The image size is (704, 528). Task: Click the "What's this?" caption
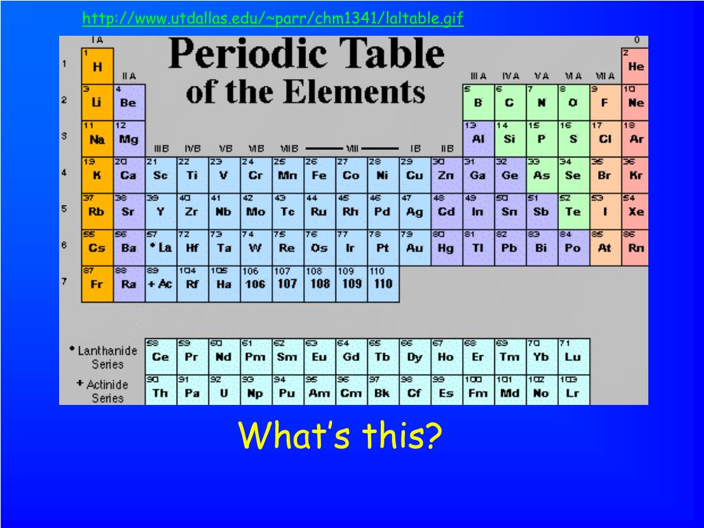(x=340, y=434)
